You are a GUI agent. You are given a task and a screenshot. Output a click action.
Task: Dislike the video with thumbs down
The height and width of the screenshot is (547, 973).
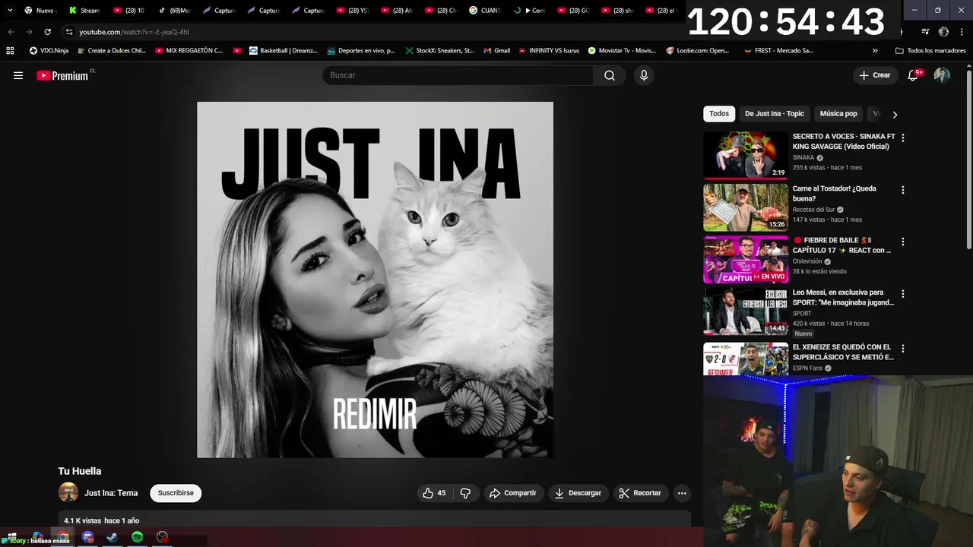click(465, 493)
